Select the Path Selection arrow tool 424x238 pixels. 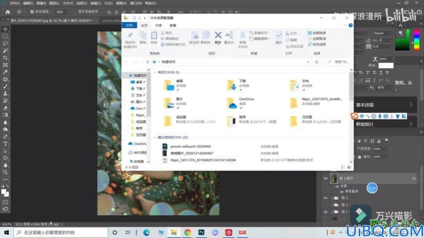(5, 151)
